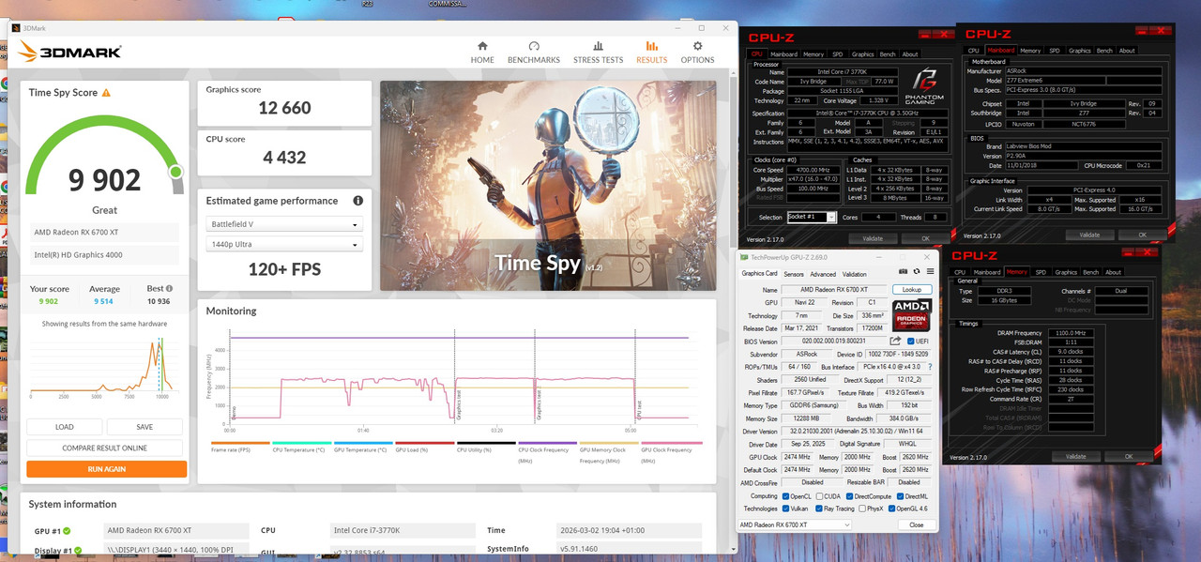Click Validate in the CPU-Z Memory window
This screenshot has height=562, width=1201.
coord(1075,456)
